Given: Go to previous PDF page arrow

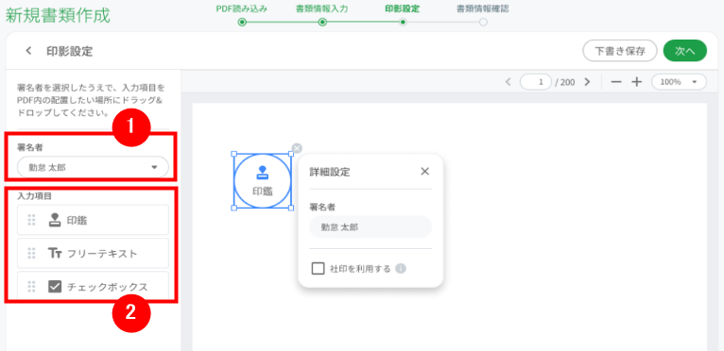Looking at the screenshot, I should tap(508, 82).
